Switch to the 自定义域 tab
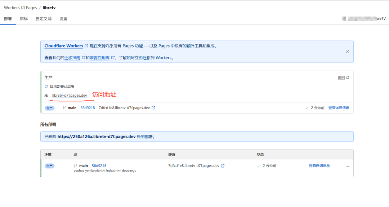Viewport: 389px width, 207px height. tap(44, 19)
